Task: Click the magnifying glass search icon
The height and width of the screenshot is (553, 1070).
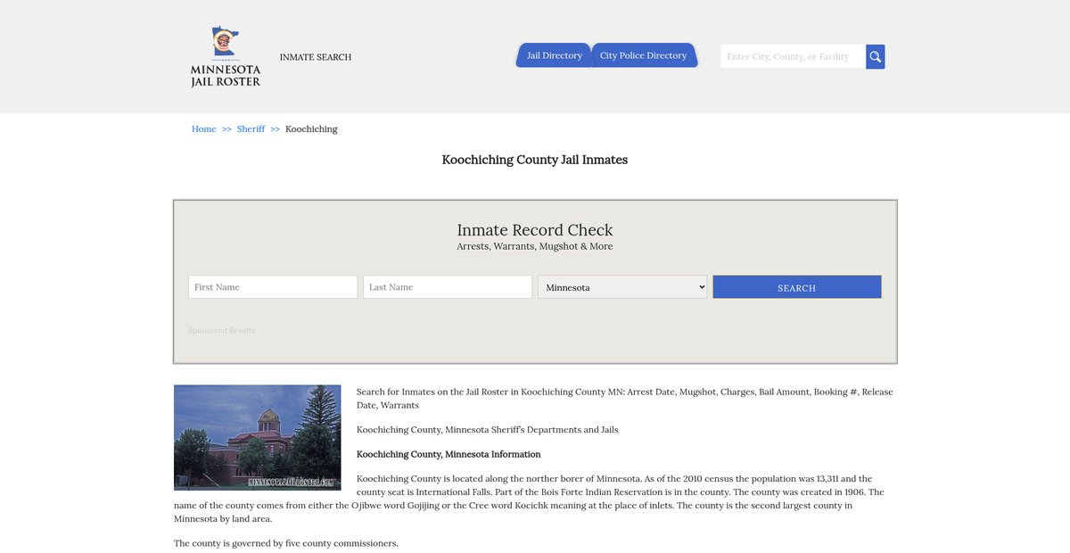Action: (875, 57)
